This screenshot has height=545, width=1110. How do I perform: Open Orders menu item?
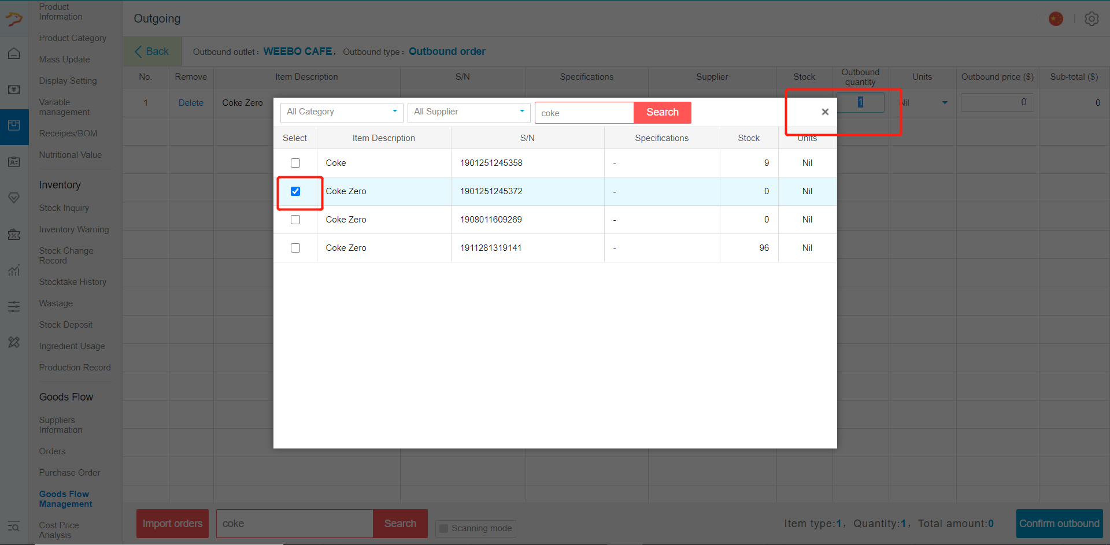[53, 451]
